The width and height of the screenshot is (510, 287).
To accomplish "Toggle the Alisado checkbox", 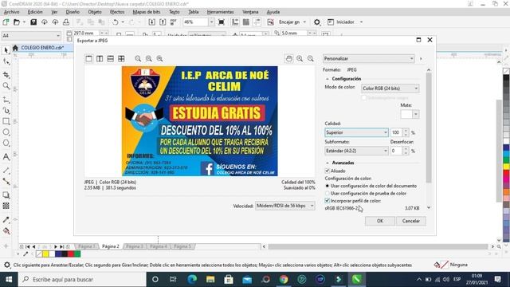I will (328, 171).
